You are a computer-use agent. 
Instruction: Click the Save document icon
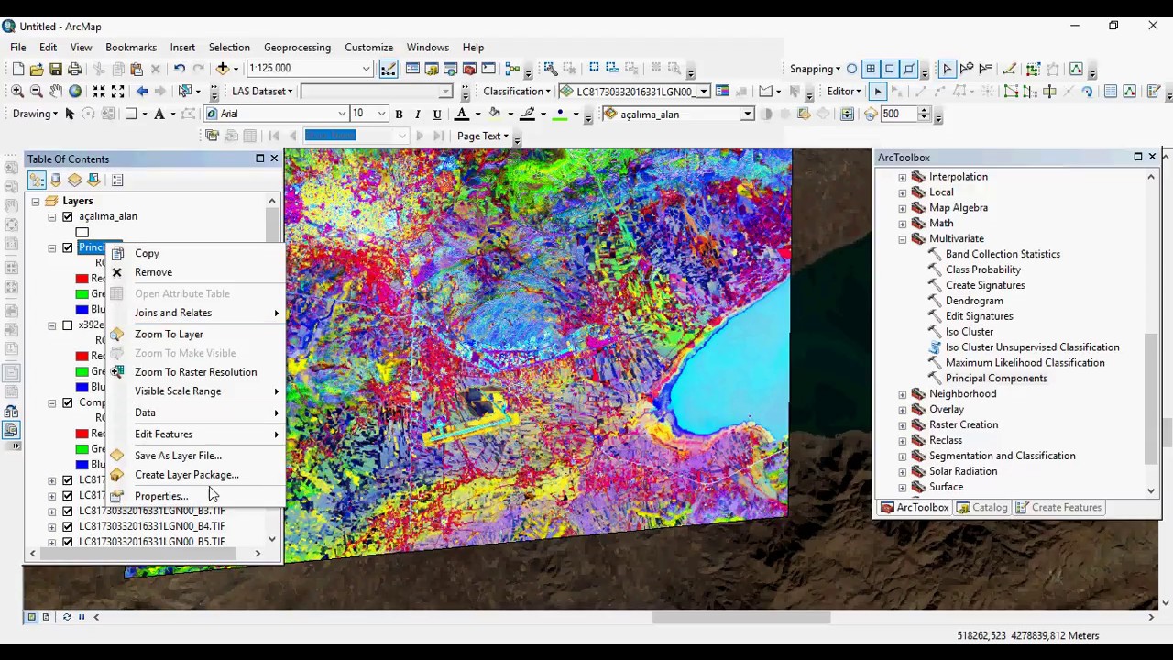pos(56,69)
